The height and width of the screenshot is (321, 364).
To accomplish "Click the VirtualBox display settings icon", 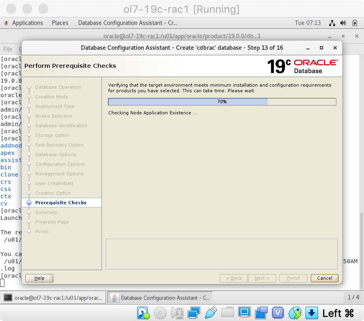I will (244, 312).
